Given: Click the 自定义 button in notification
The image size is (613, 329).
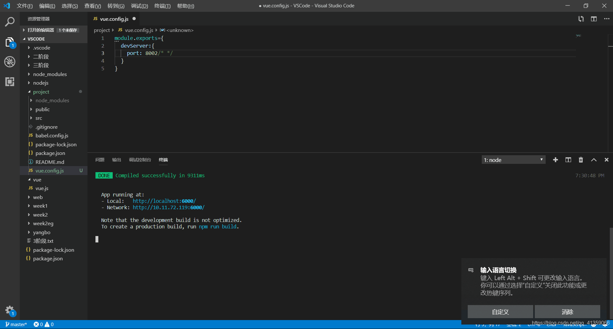Looking at the screenshot, I should click(500, 312).
